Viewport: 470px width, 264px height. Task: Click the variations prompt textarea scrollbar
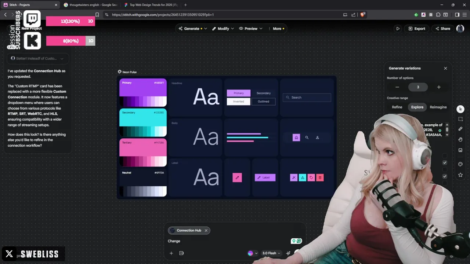(447, 130)
